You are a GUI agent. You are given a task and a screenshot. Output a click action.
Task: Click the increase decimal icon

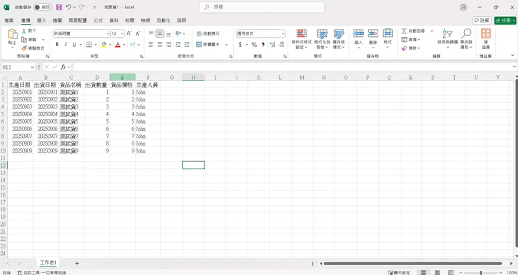[272, 44]
